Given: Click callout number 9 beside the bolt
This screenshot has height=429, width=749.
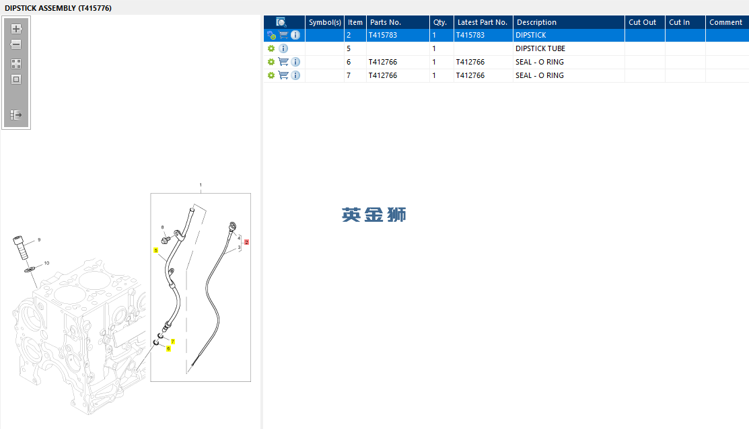Looking at the screenshot, I should (x=39, y=239).
